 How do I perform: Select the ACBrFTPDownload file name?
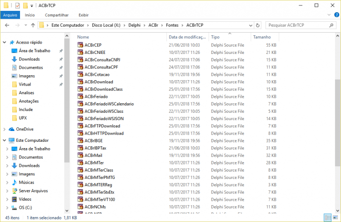click(102, 126)
